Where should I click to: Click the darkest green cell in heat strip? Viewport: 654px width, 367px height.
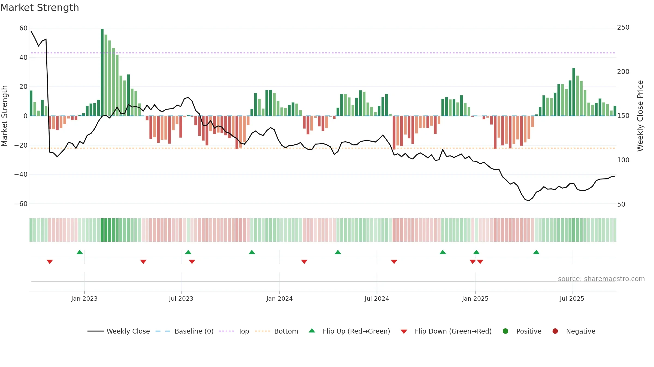click(x=102, y=230)
